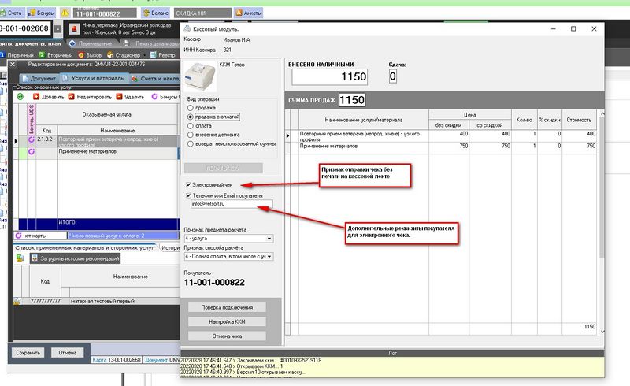Image resolution: width=630 pixels, height=386 pixels.
Task: Uncheck the Электронный чек checkbox
Action: click(187, 184)
